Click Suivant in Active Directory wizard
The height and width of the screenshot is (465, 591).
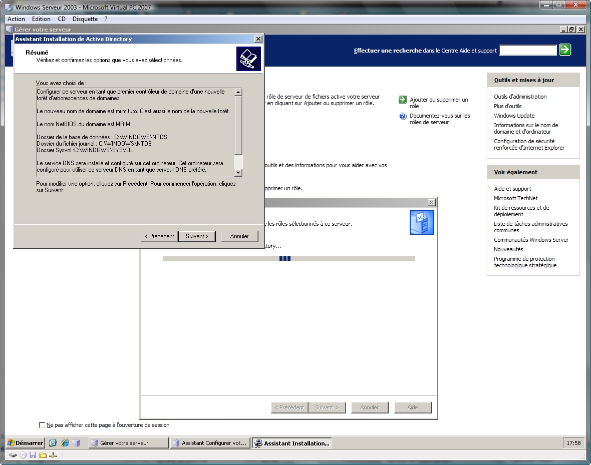point(197,236)
